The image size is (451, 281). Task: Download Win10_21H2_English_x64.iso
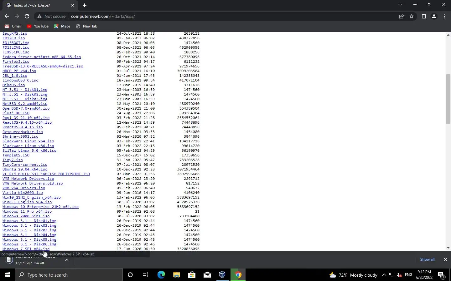click(x=32, y=197)
